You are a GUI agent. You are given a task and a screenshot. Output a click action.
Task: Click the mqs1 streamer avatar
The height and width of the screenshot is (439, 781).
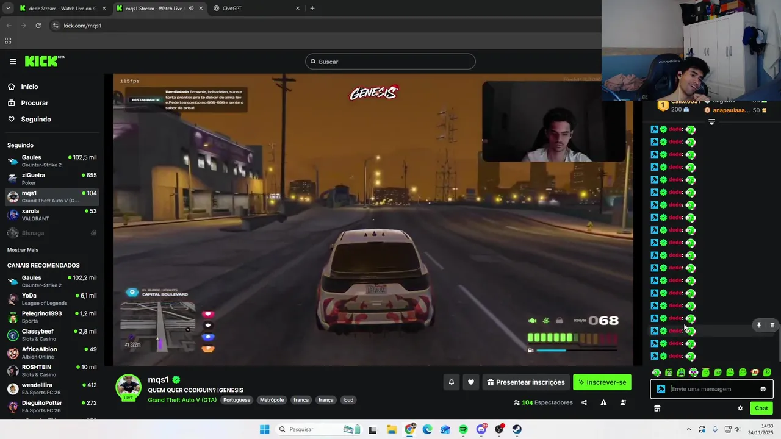[x=129, y=387]
